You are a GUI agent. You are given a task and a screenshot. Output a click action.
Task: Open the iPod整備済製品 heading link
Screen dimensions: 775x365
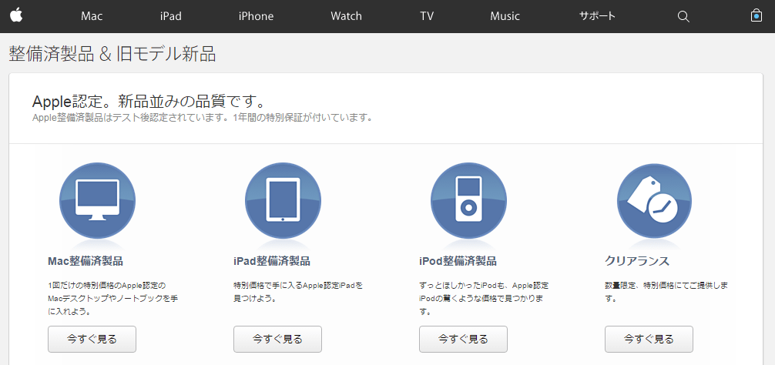pos(458,261)
